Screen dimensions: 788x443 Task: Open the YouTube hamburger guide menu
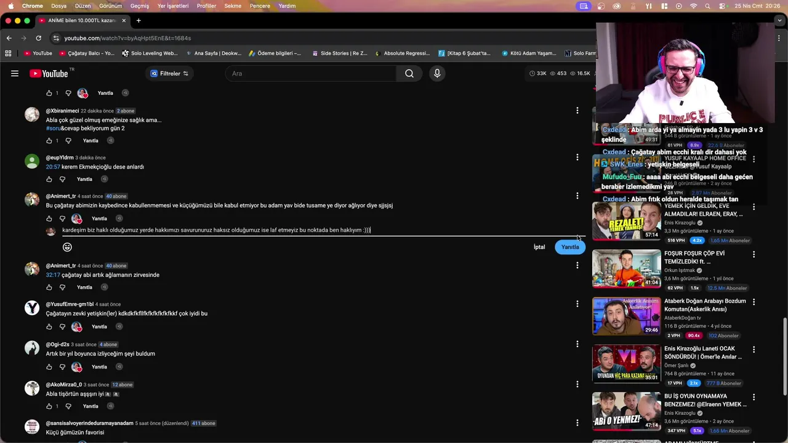(x=15, y=73)
